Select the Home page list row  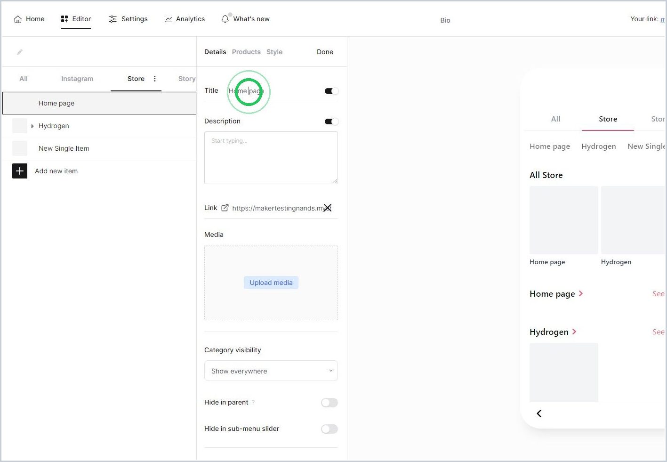coord(99,103)
